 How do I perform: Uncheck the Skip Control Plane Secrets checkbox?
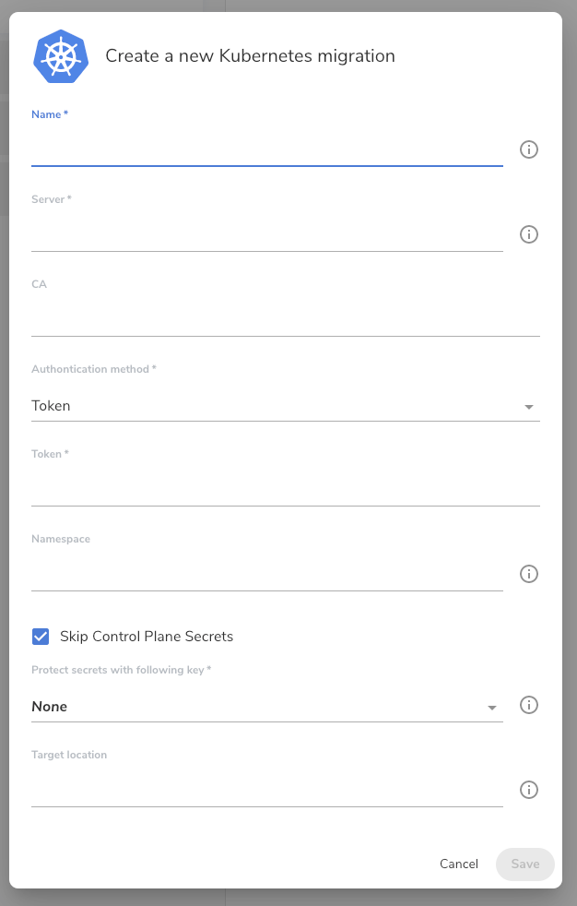(x=41, y=637)
